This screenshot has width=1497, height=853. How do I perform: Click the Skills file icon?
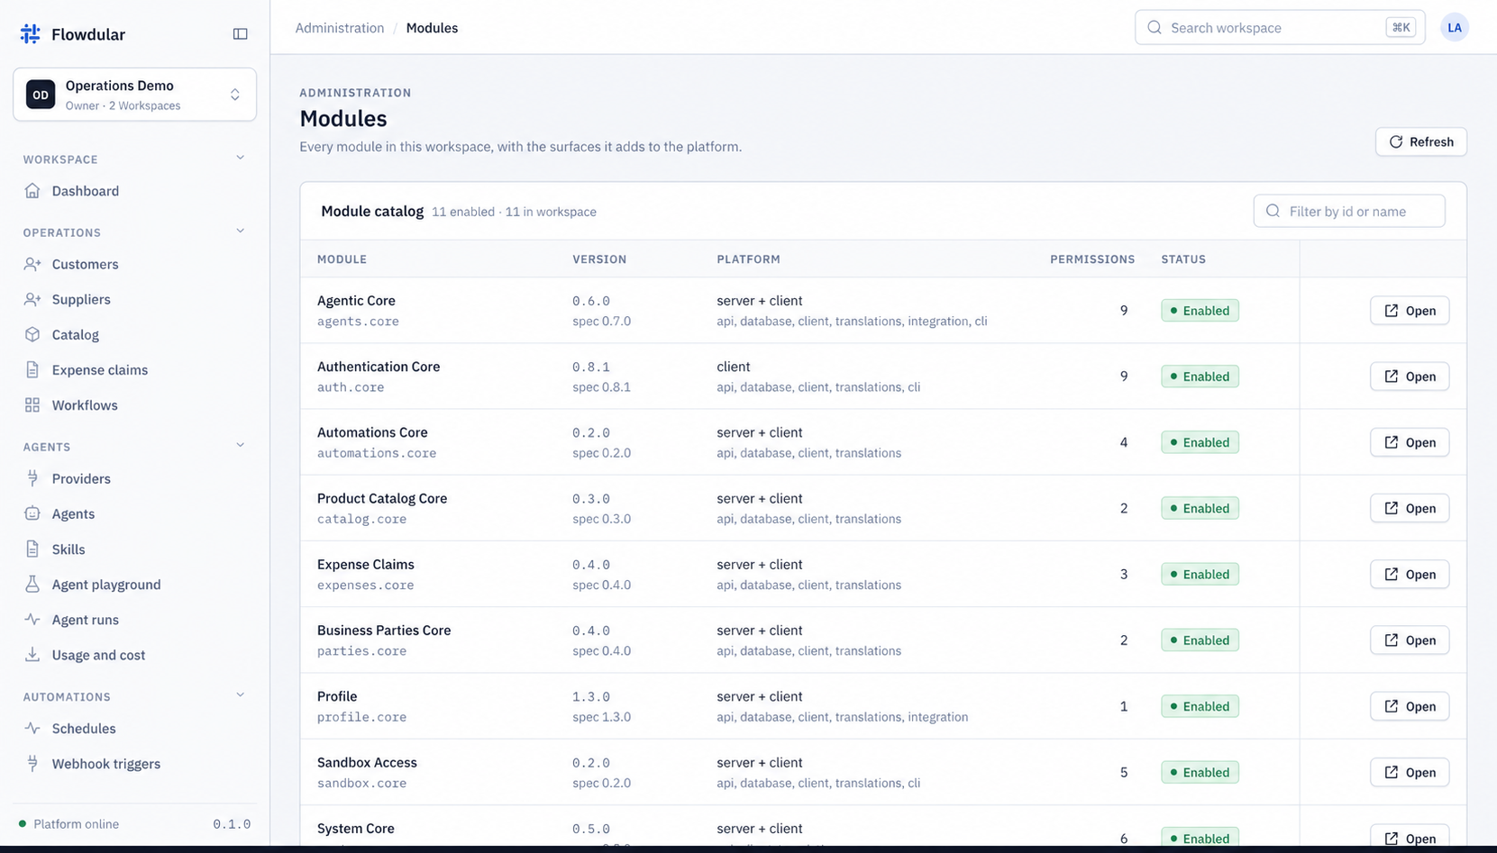pos(32,549)
